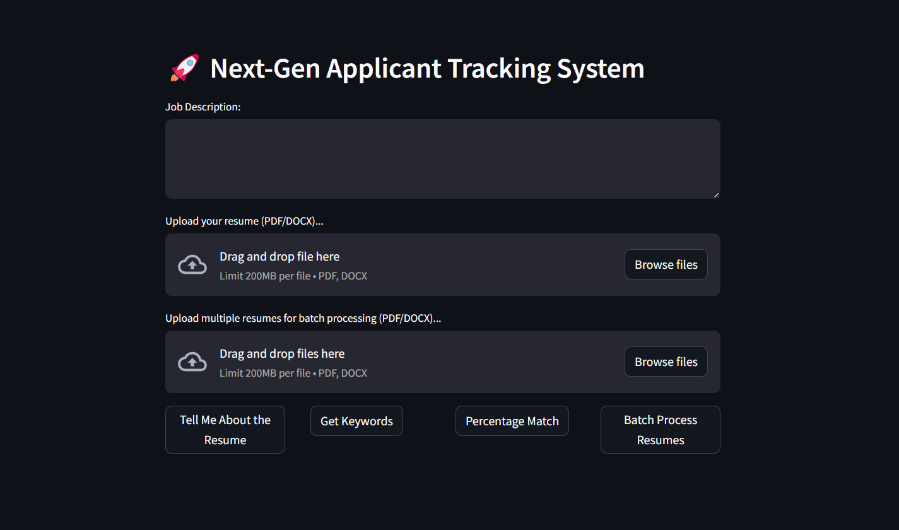The image size is (899, 530).
Task: Click the cloud upload icon for single resume
Action: 192,265
